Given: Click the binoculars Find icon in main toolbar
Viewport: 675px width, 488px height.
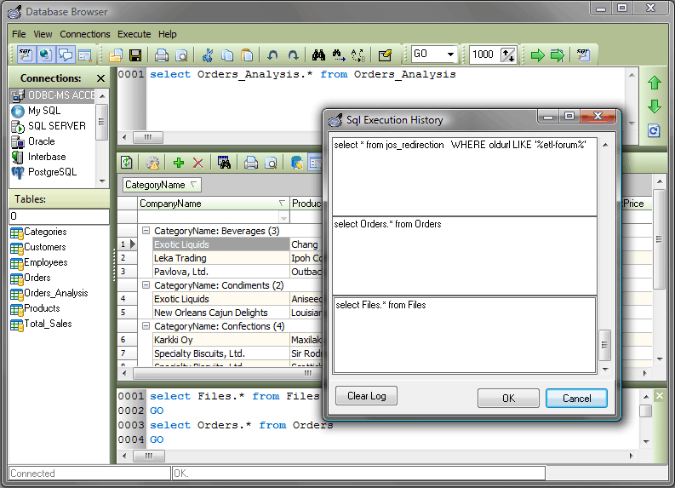Looking at the screenshot, I should 319,55.
